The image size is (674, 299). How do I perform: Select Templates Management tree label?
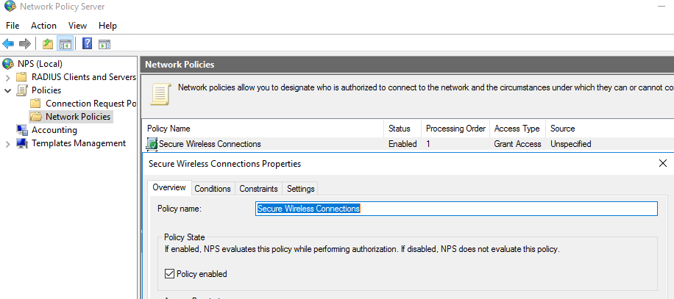coord(79,143)
